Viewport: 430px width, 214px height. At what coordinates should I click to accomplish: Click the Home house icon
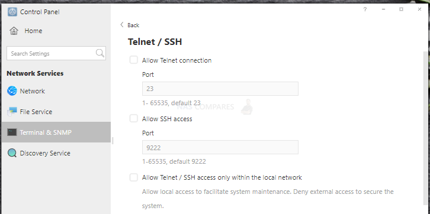click(x=14, y=31)
